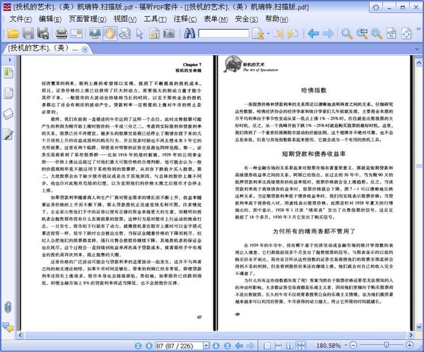Image resolution: width=424 pixels, height=352 pixels.
Task: Click the Snapshot camera tool
Action: click(x=169, y=33)
